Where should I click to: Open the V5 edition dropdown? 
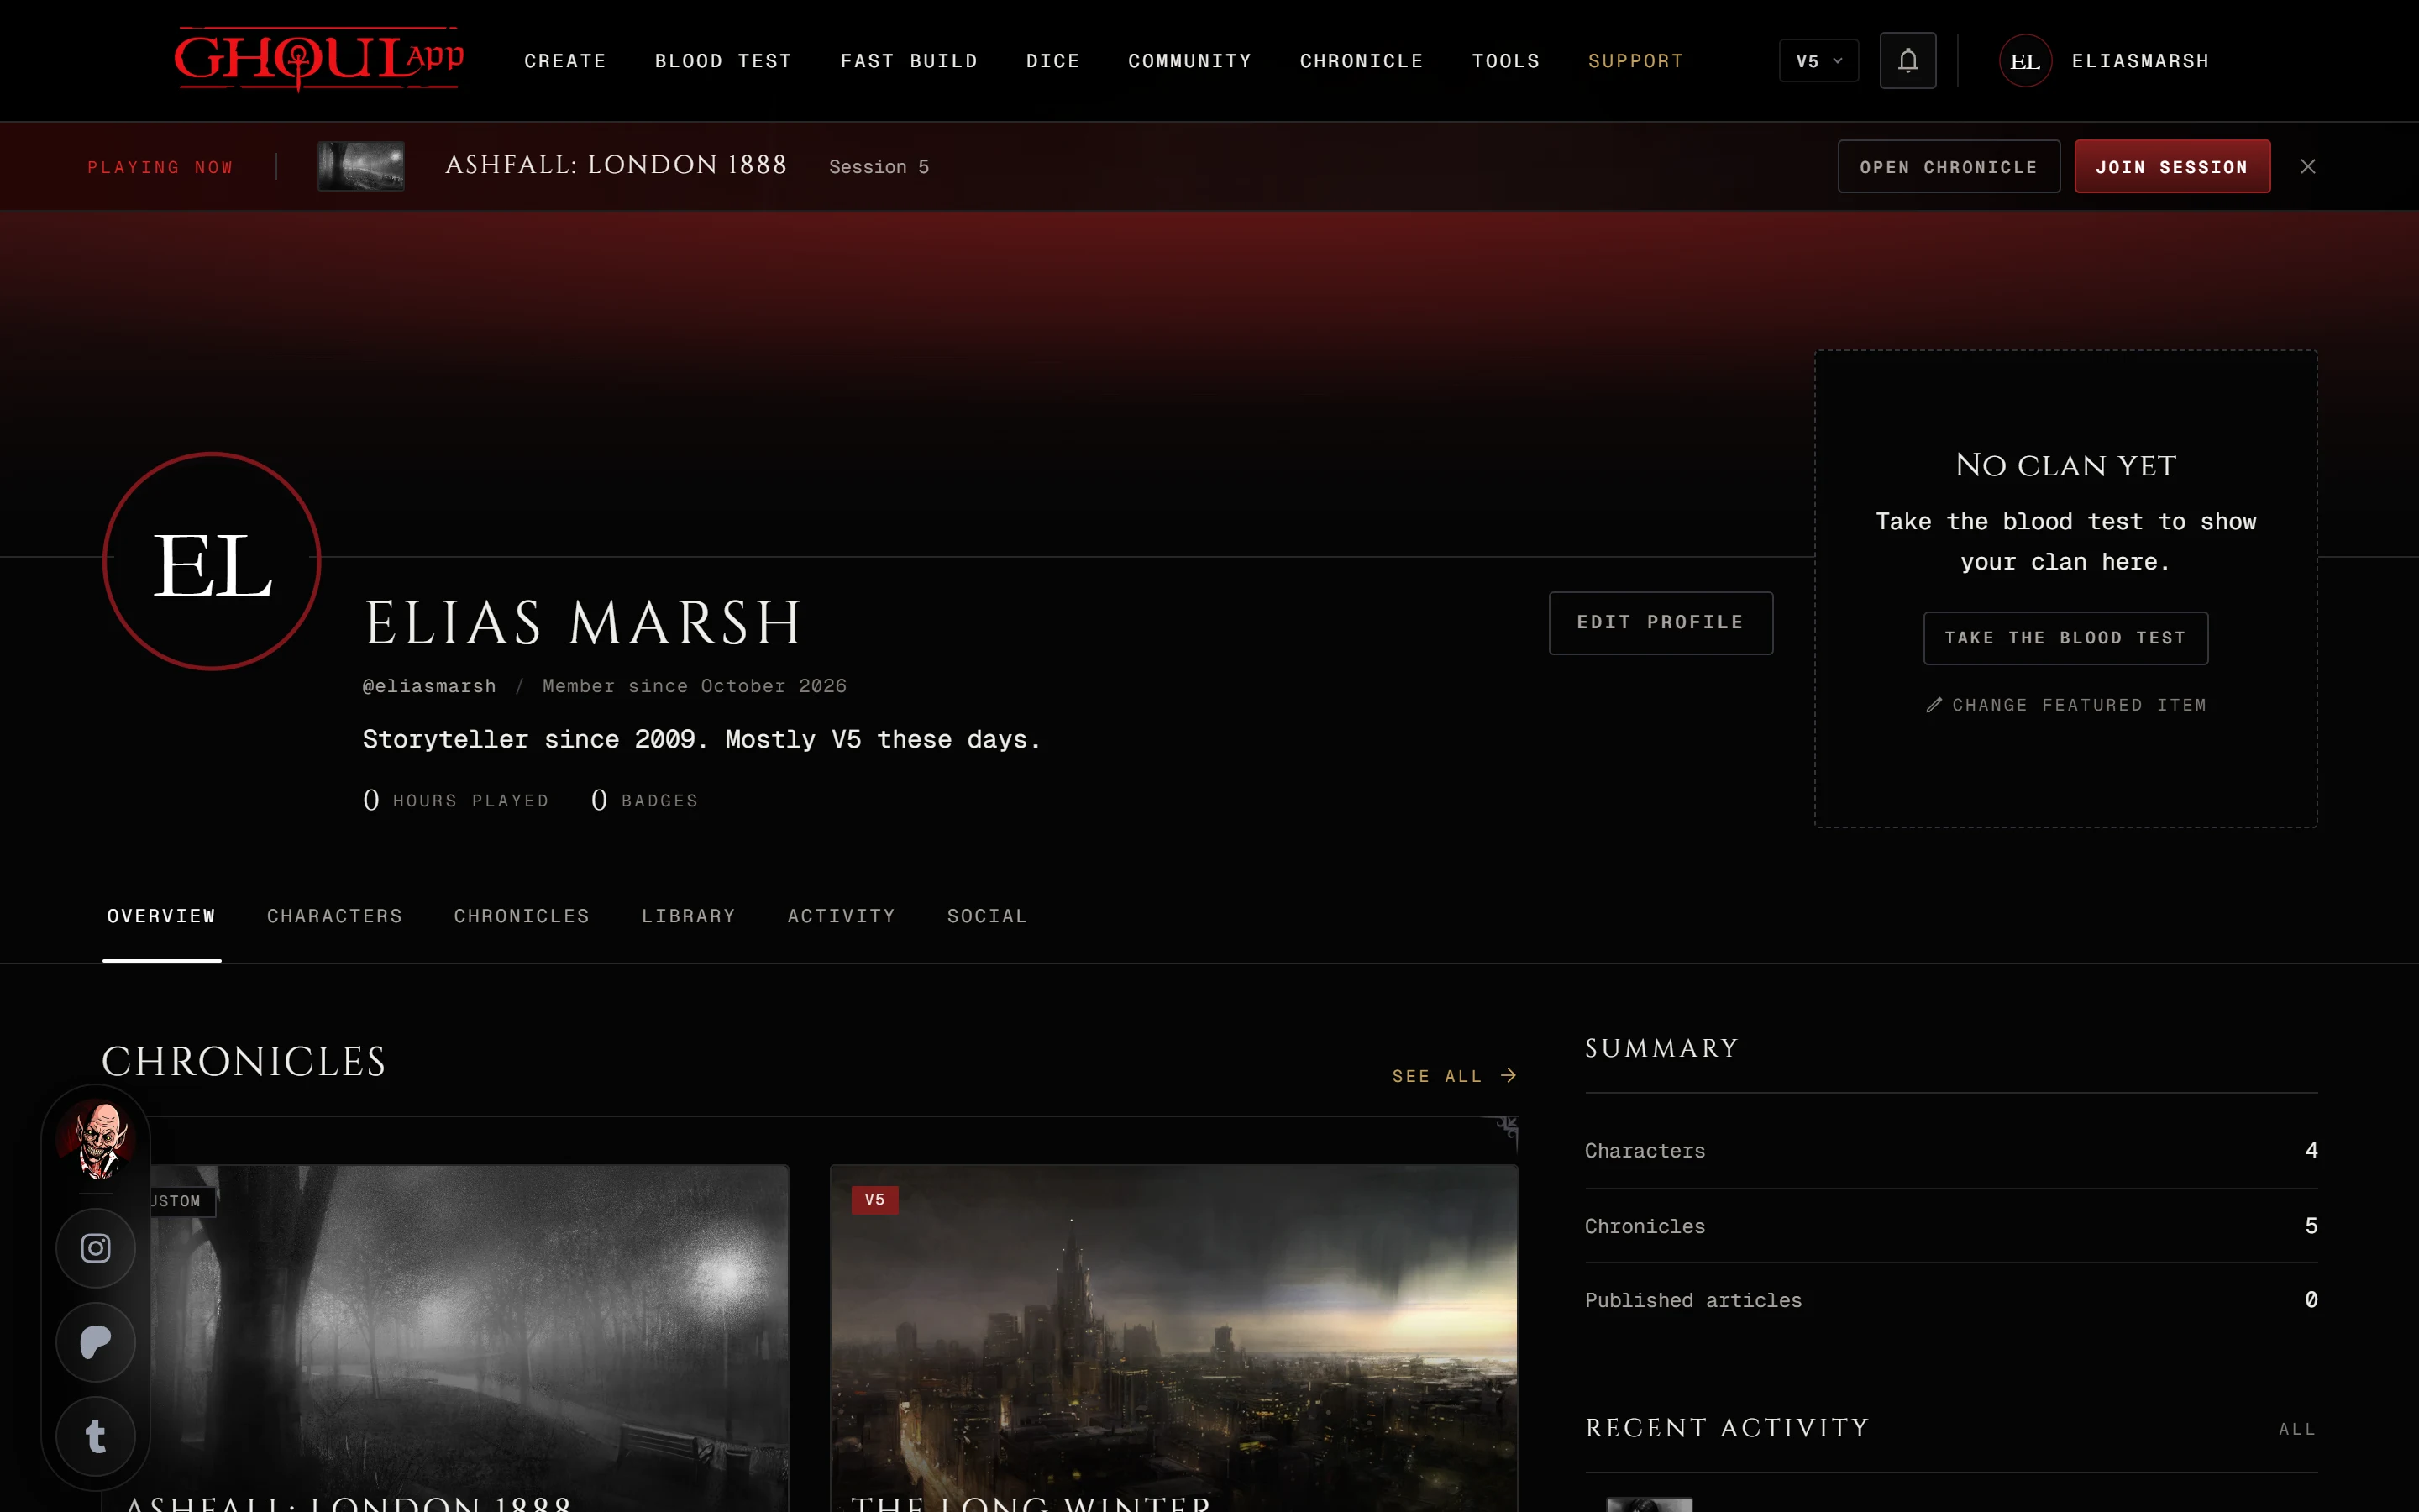point(1818,61)
